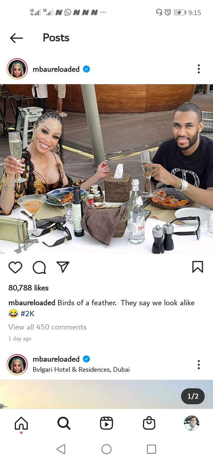The width and height of the screenshot is (213, 461).
Task: Go to the Home tab in bottom bar
Action: pyautogui.click(x=21, y=423)
